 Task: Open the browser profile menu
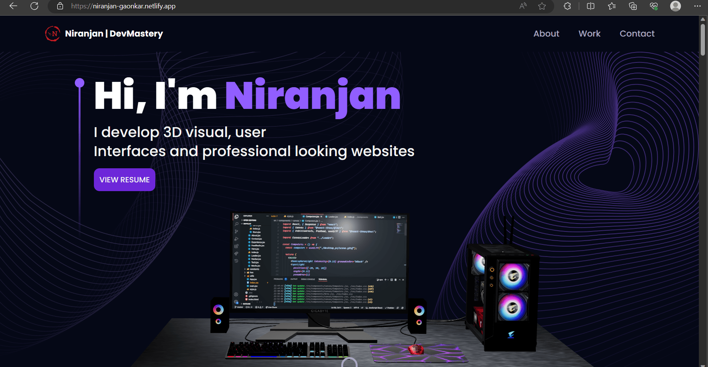coord(676,6)
